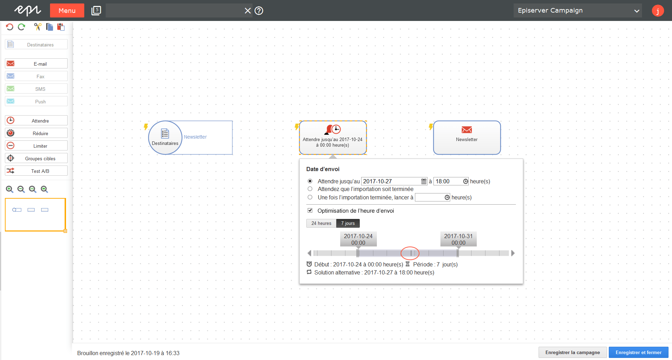Add an E-mail node from palette

coord(36,64)
